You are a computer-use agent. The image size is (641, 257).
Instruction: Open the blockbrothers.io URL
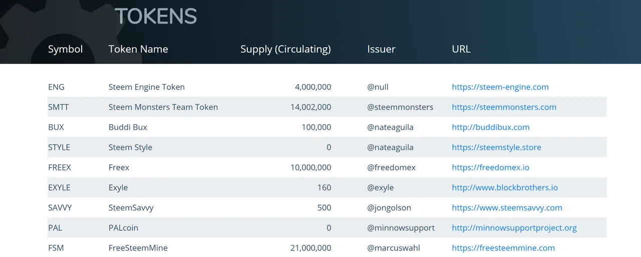[x=505, y=187]
